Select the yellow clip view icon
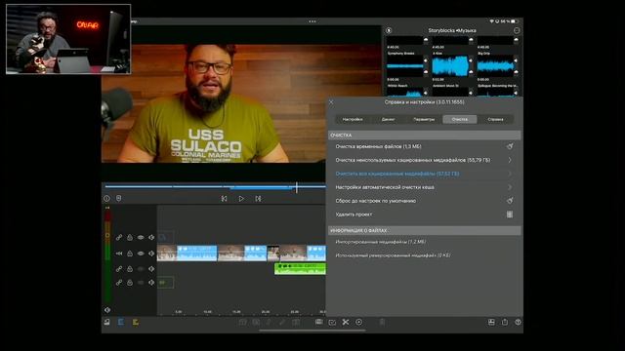The height and width of the screenshot is (351, 625). click(x=136, y=322)
